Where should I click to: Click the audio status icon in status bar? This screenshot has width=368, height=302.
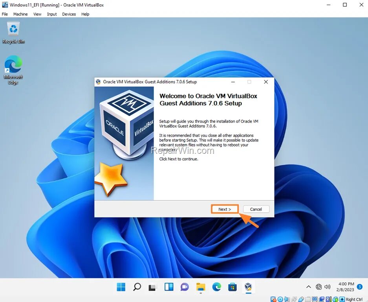point(287,299)
